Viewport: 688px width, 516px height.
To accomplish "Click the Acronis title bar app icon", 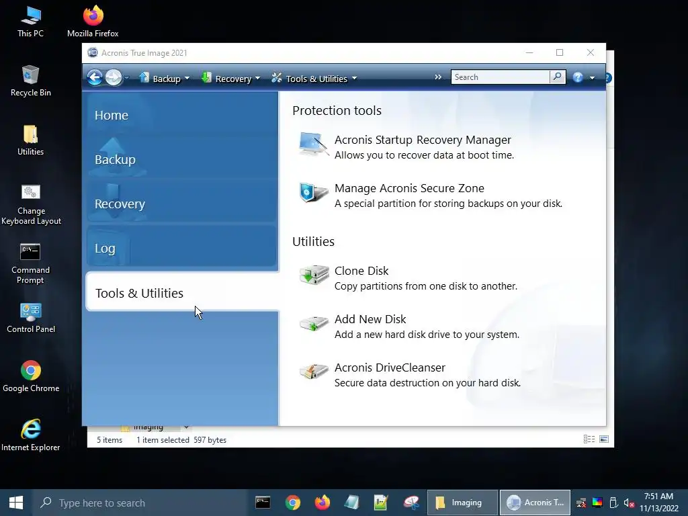I will coord(93,52).
